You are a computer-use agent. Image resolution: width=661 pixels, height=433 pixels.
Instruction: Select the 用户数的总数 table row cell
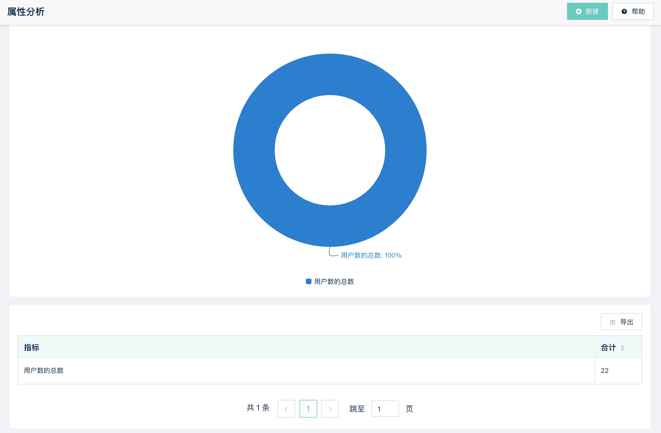44,371
